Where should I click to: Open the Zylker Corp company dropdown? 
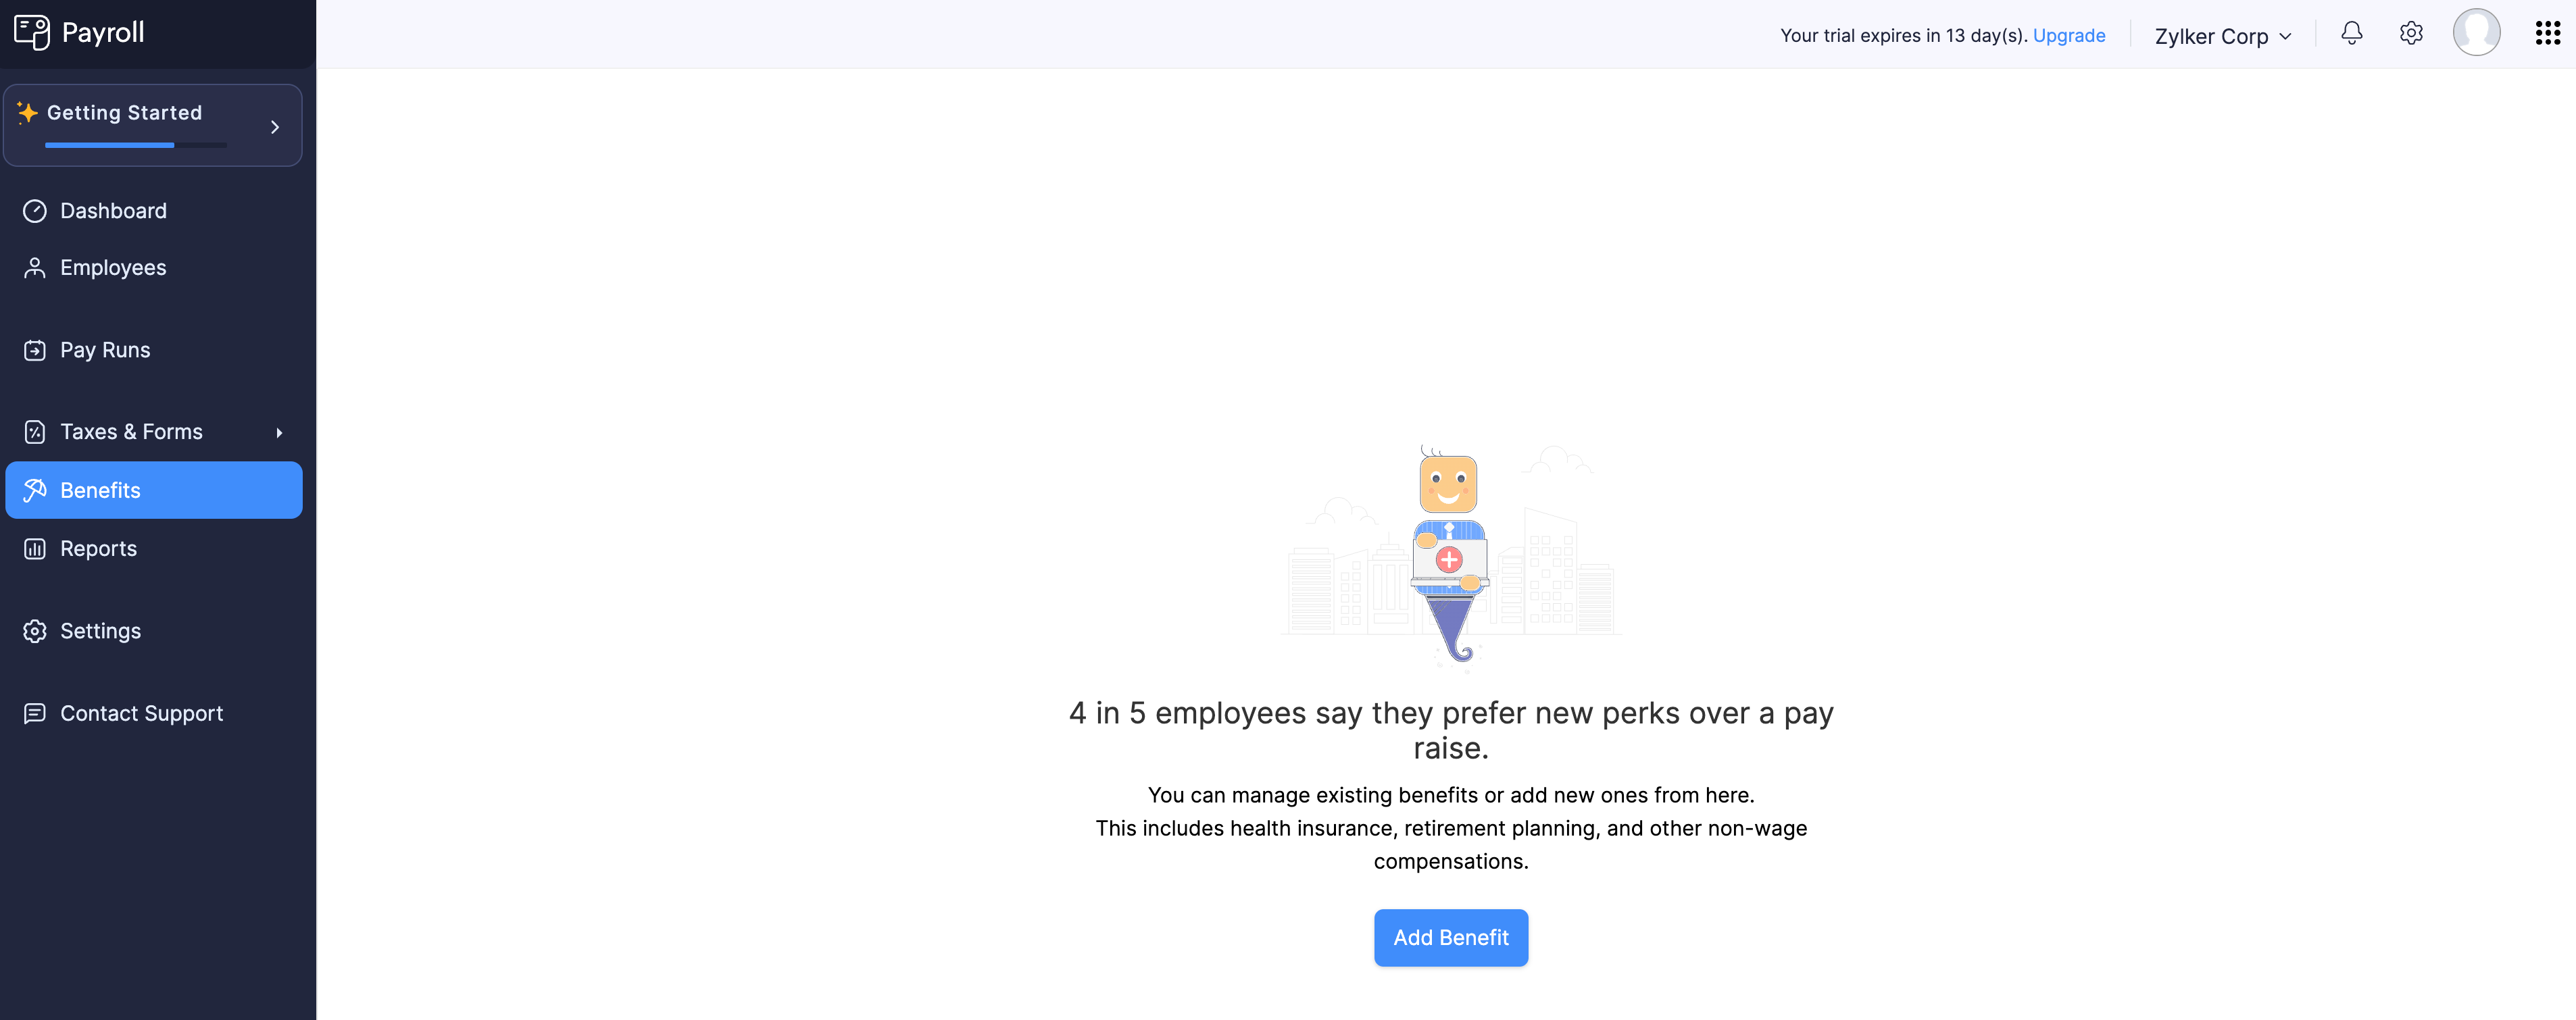tap(2223, 33)
